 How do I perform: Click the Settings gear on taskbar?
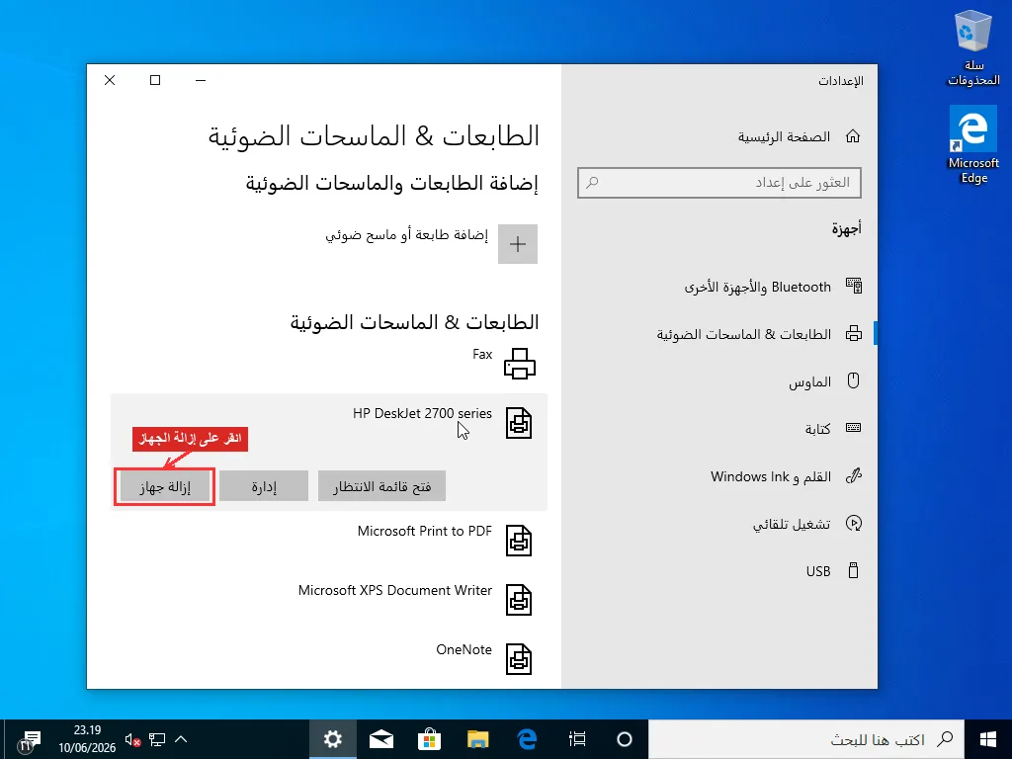point(332,739)
